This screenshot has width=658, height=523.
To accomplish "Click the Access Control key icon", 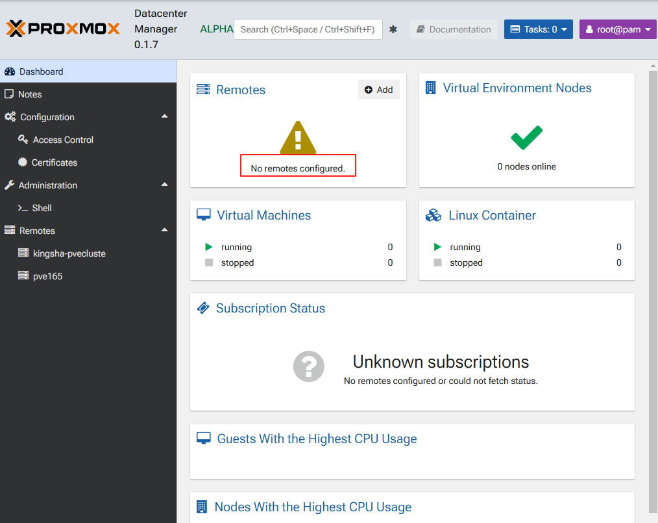I will coord(23,140).
